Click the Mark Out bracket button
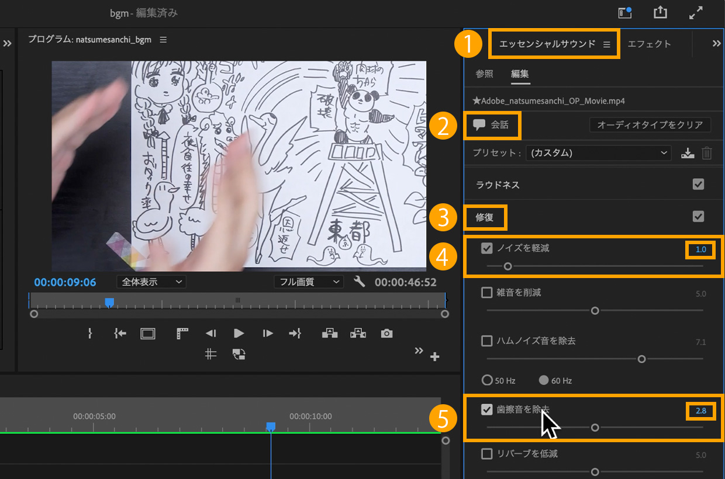The width and height of the screenshot is (725, 479). click(x=89, y=334)
